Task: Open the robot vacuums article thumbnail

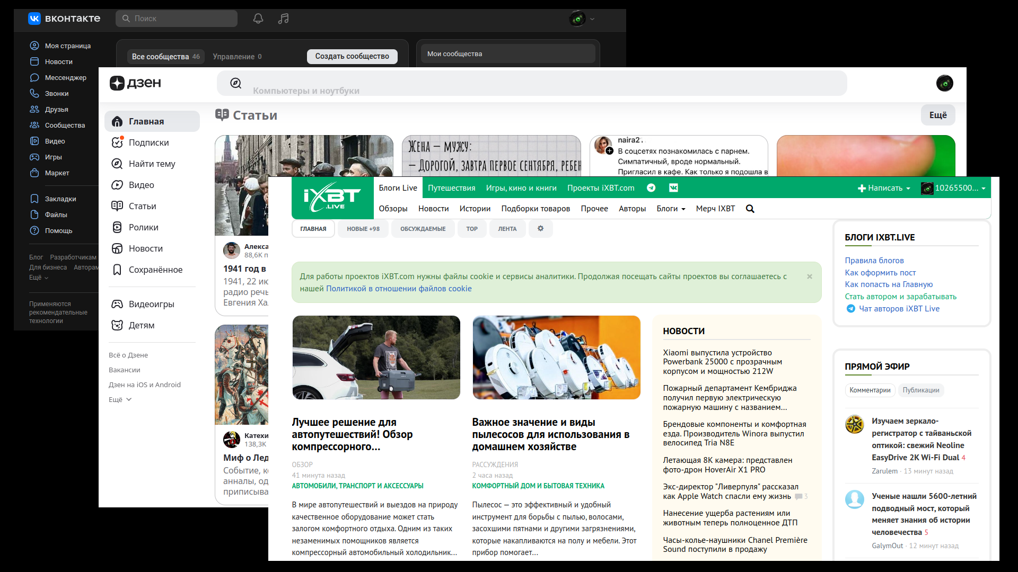Action: 556,358
